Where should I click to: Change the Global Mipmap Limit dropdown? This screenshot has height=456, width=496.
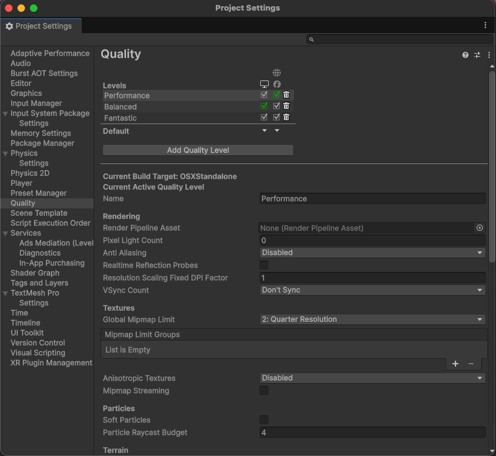tap(372, 319)
